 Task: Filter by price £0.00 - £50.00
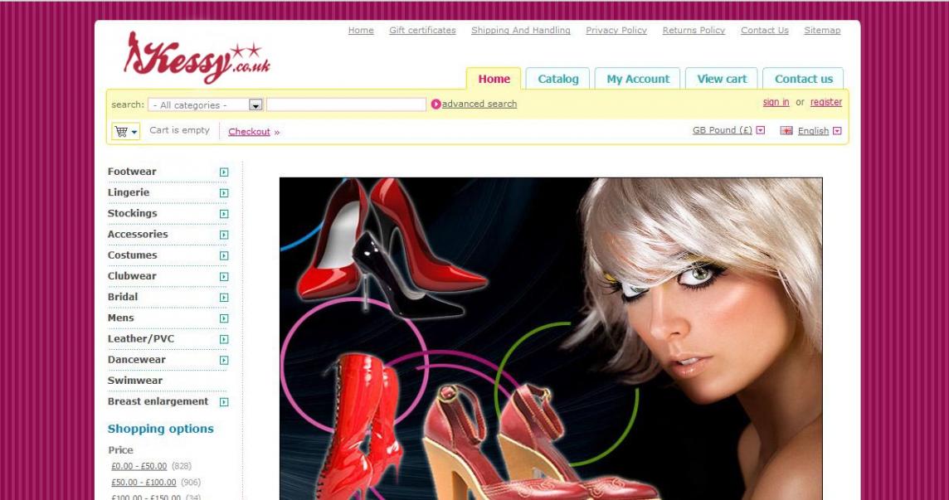tap(139, 466)
